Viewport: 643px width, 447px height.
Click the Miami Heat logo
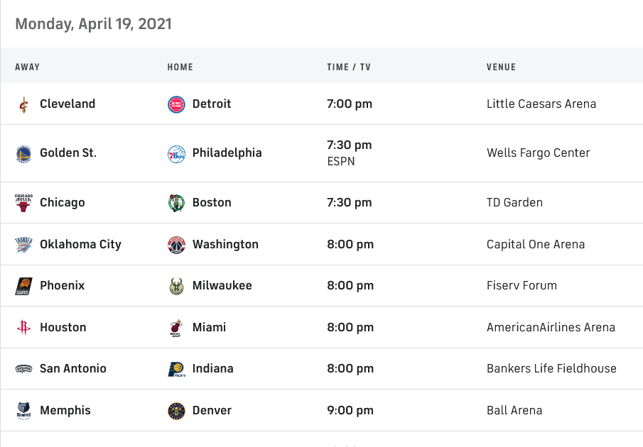pos(176,328)
